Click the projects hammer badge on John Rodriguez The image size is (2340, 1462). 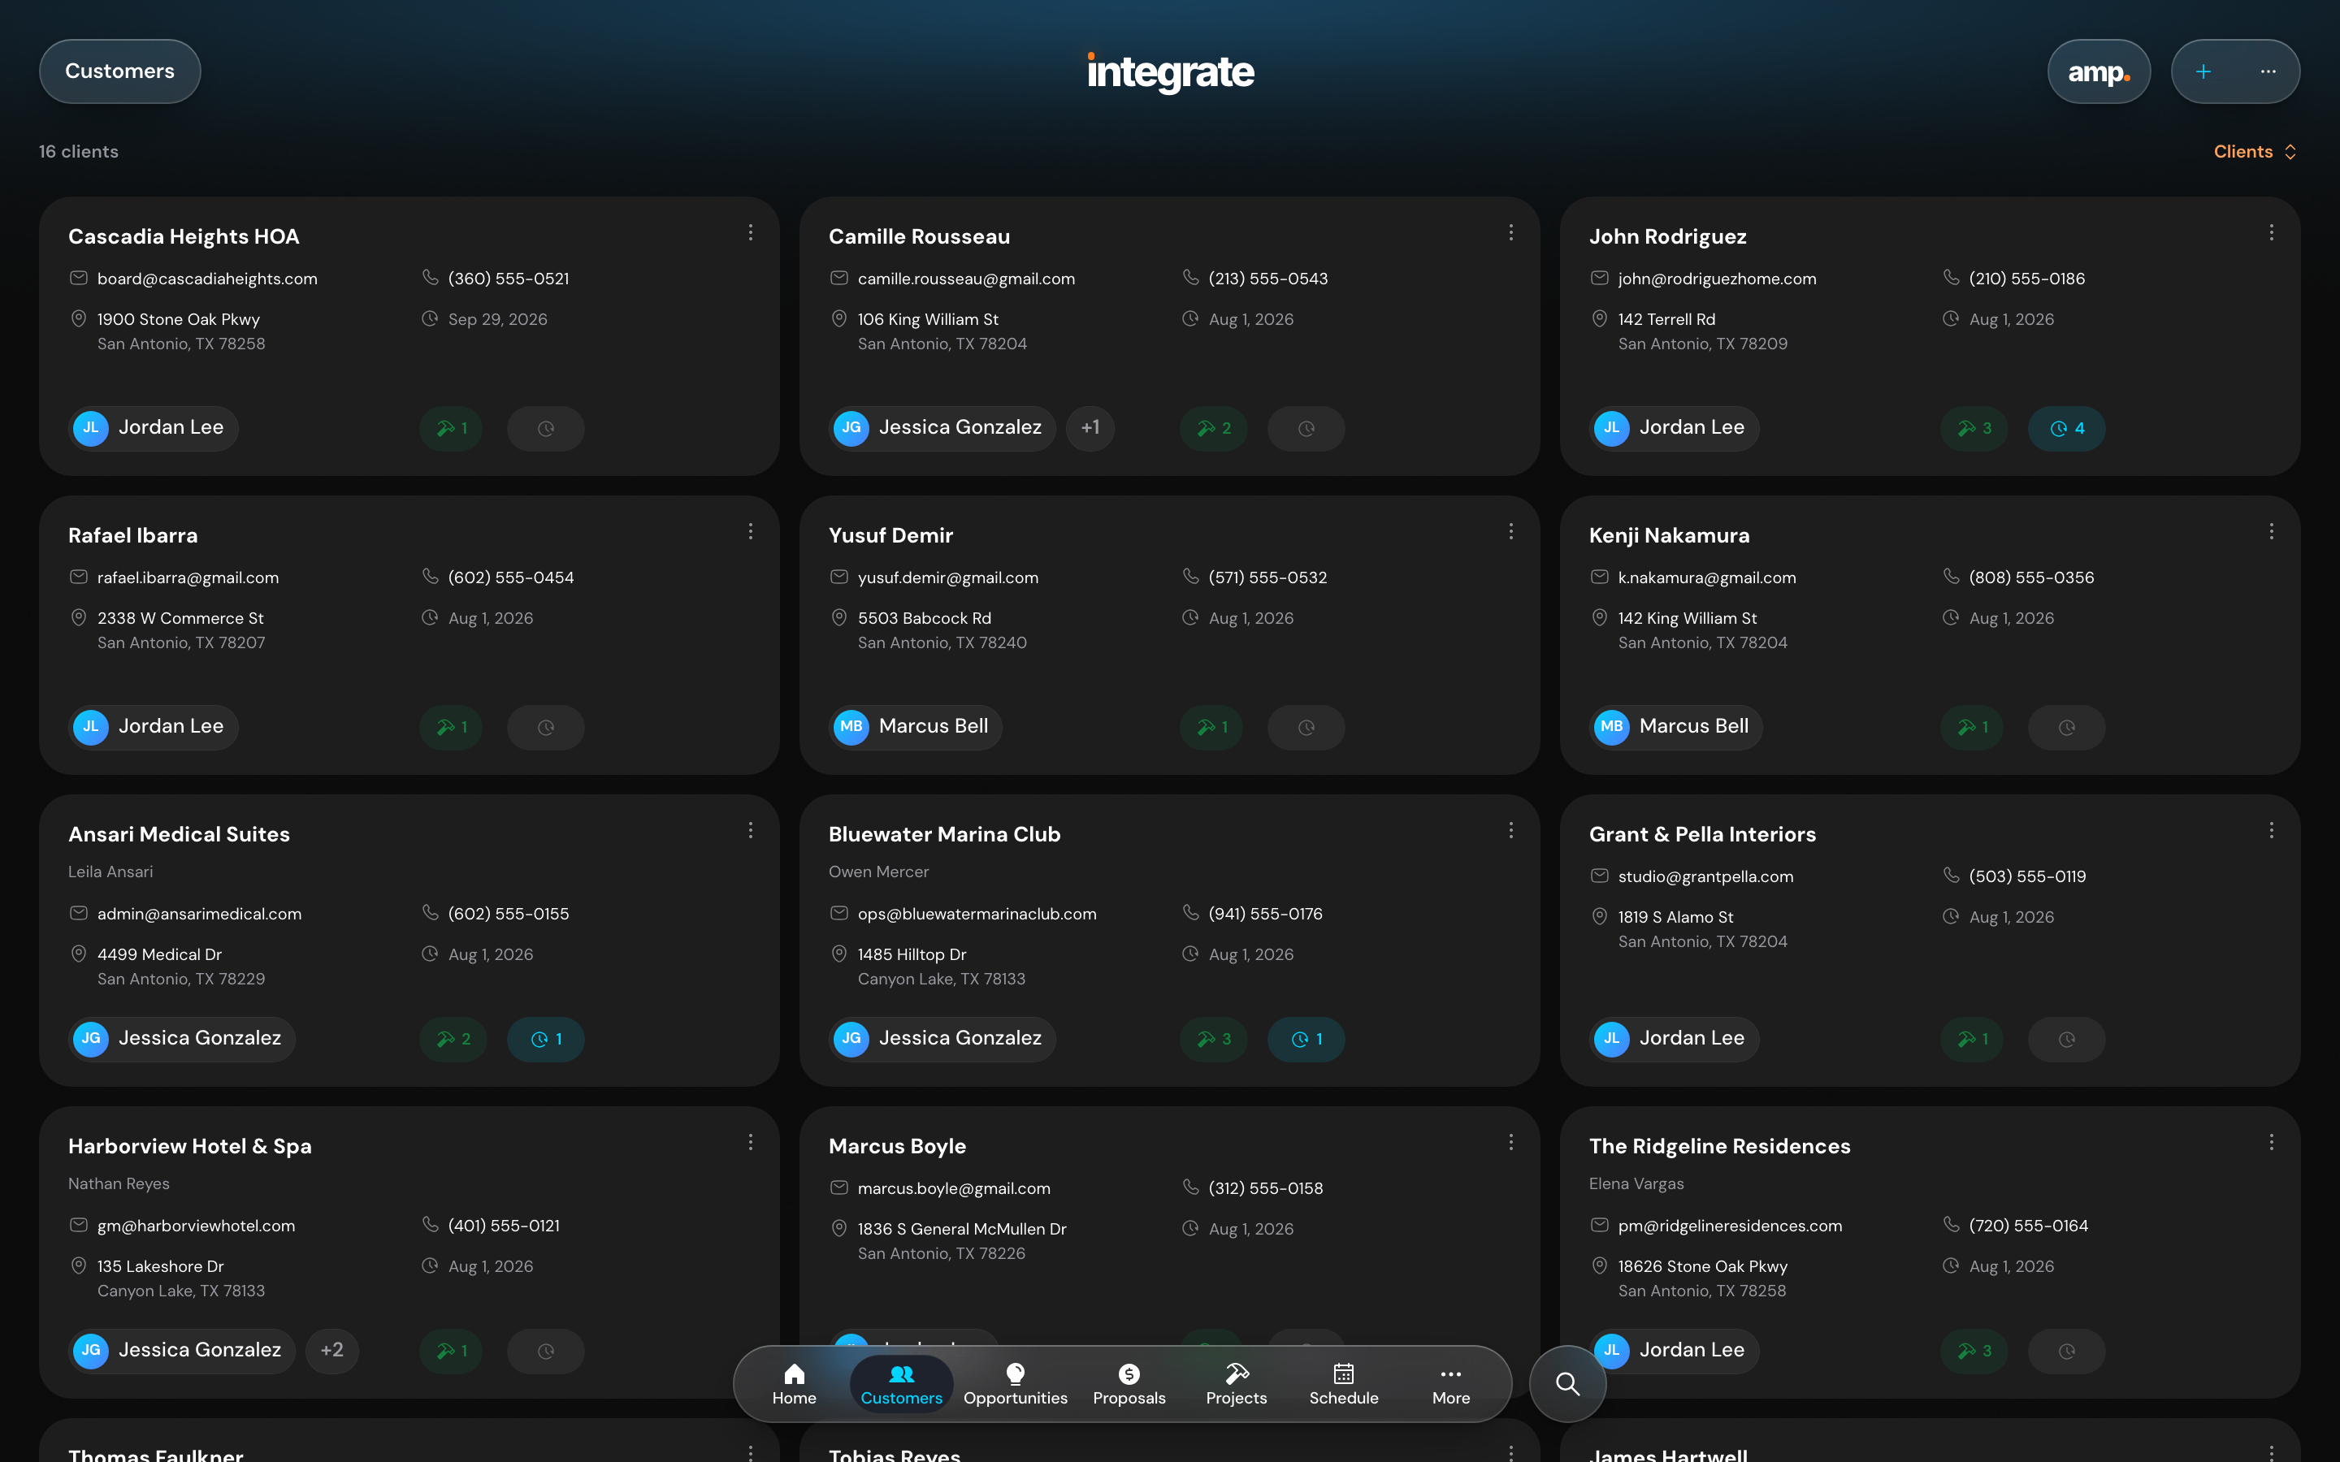click(1974, 428)
